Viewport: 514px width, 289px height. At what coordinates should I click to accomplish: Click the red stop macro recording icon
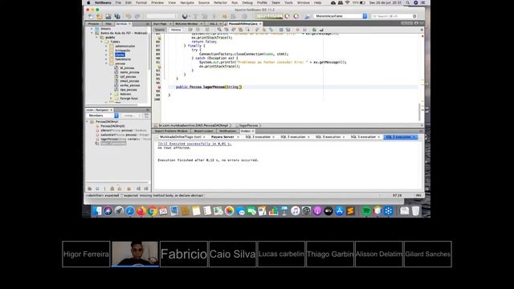coord(297,30)
